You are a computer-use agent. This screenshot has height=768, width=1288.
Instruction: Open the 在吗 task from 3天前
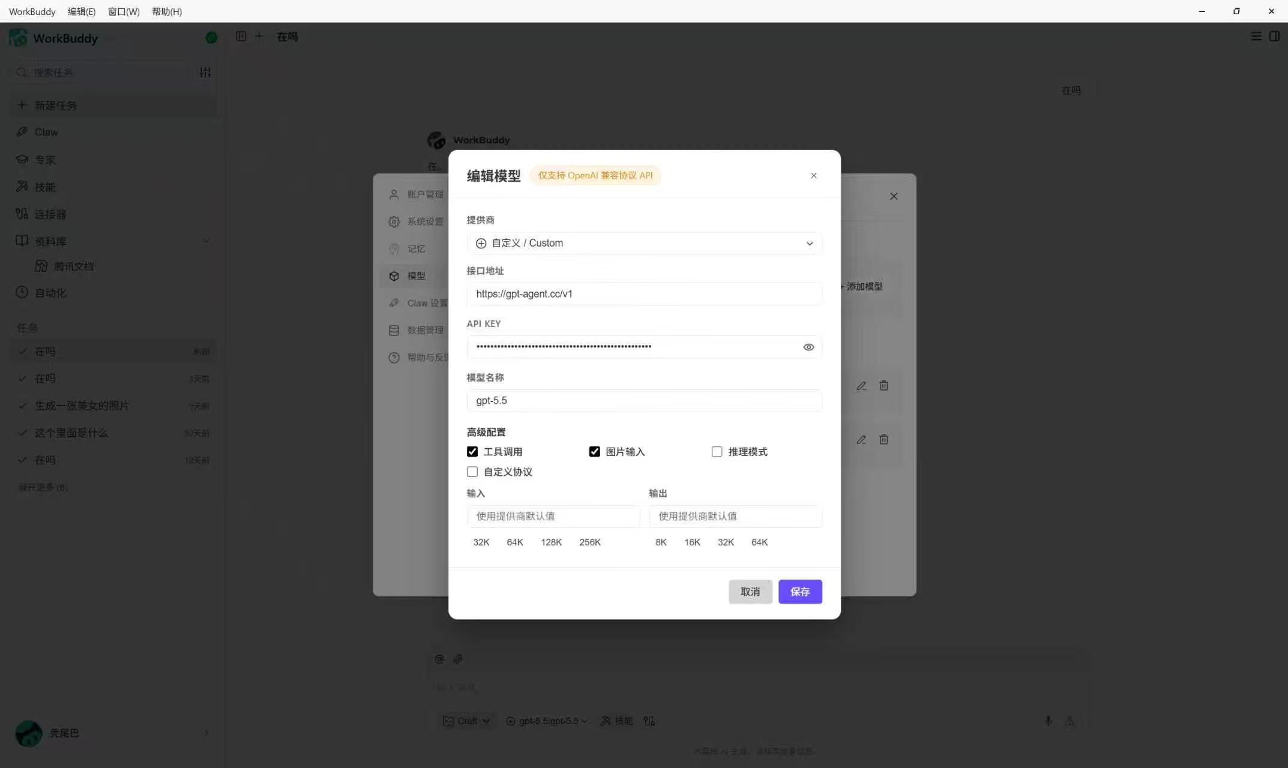pyautogui.click(x=114, y=379)
